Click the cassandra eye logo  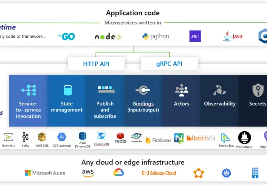coord(136,138)
